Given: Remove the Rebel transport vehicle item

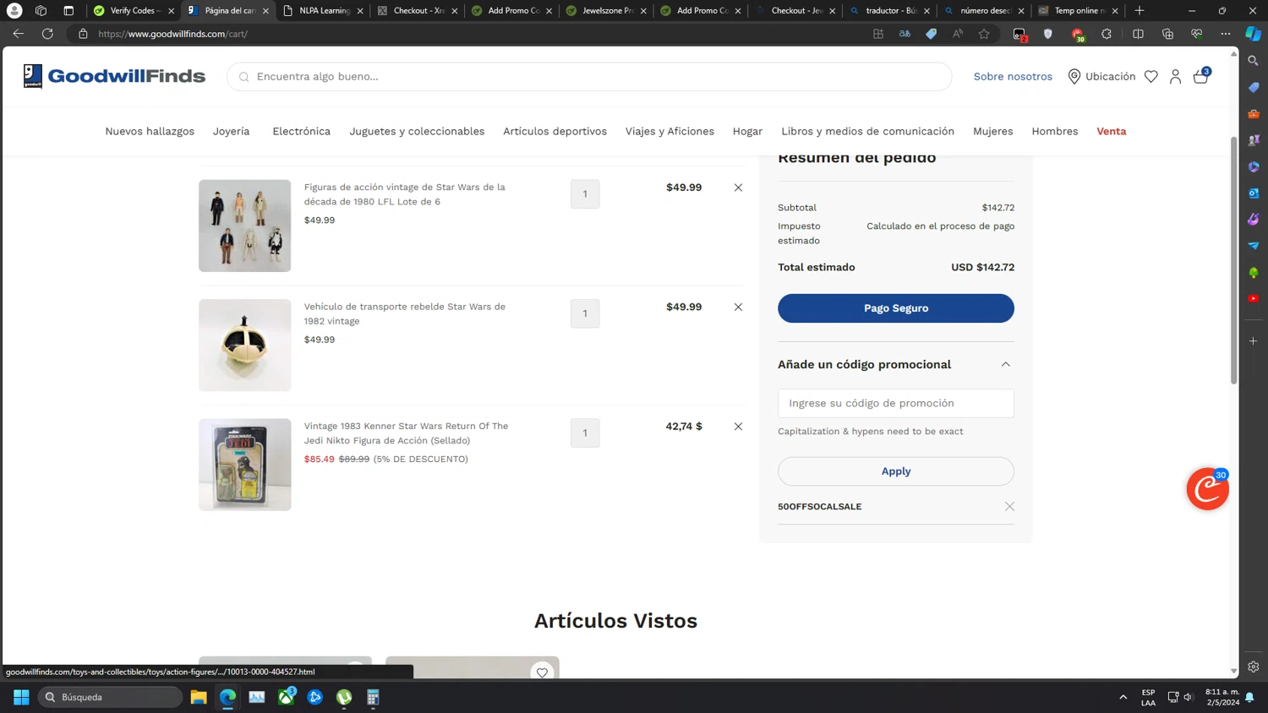Looking at the screenshot, I should click(x=738, y=308).
